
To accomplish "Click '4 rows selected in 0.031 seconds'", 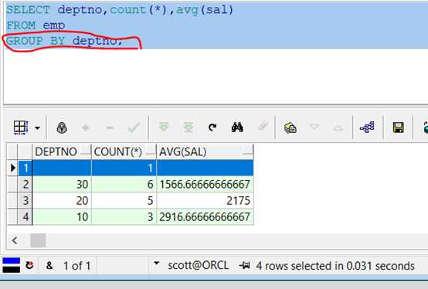I will [335, 266].
